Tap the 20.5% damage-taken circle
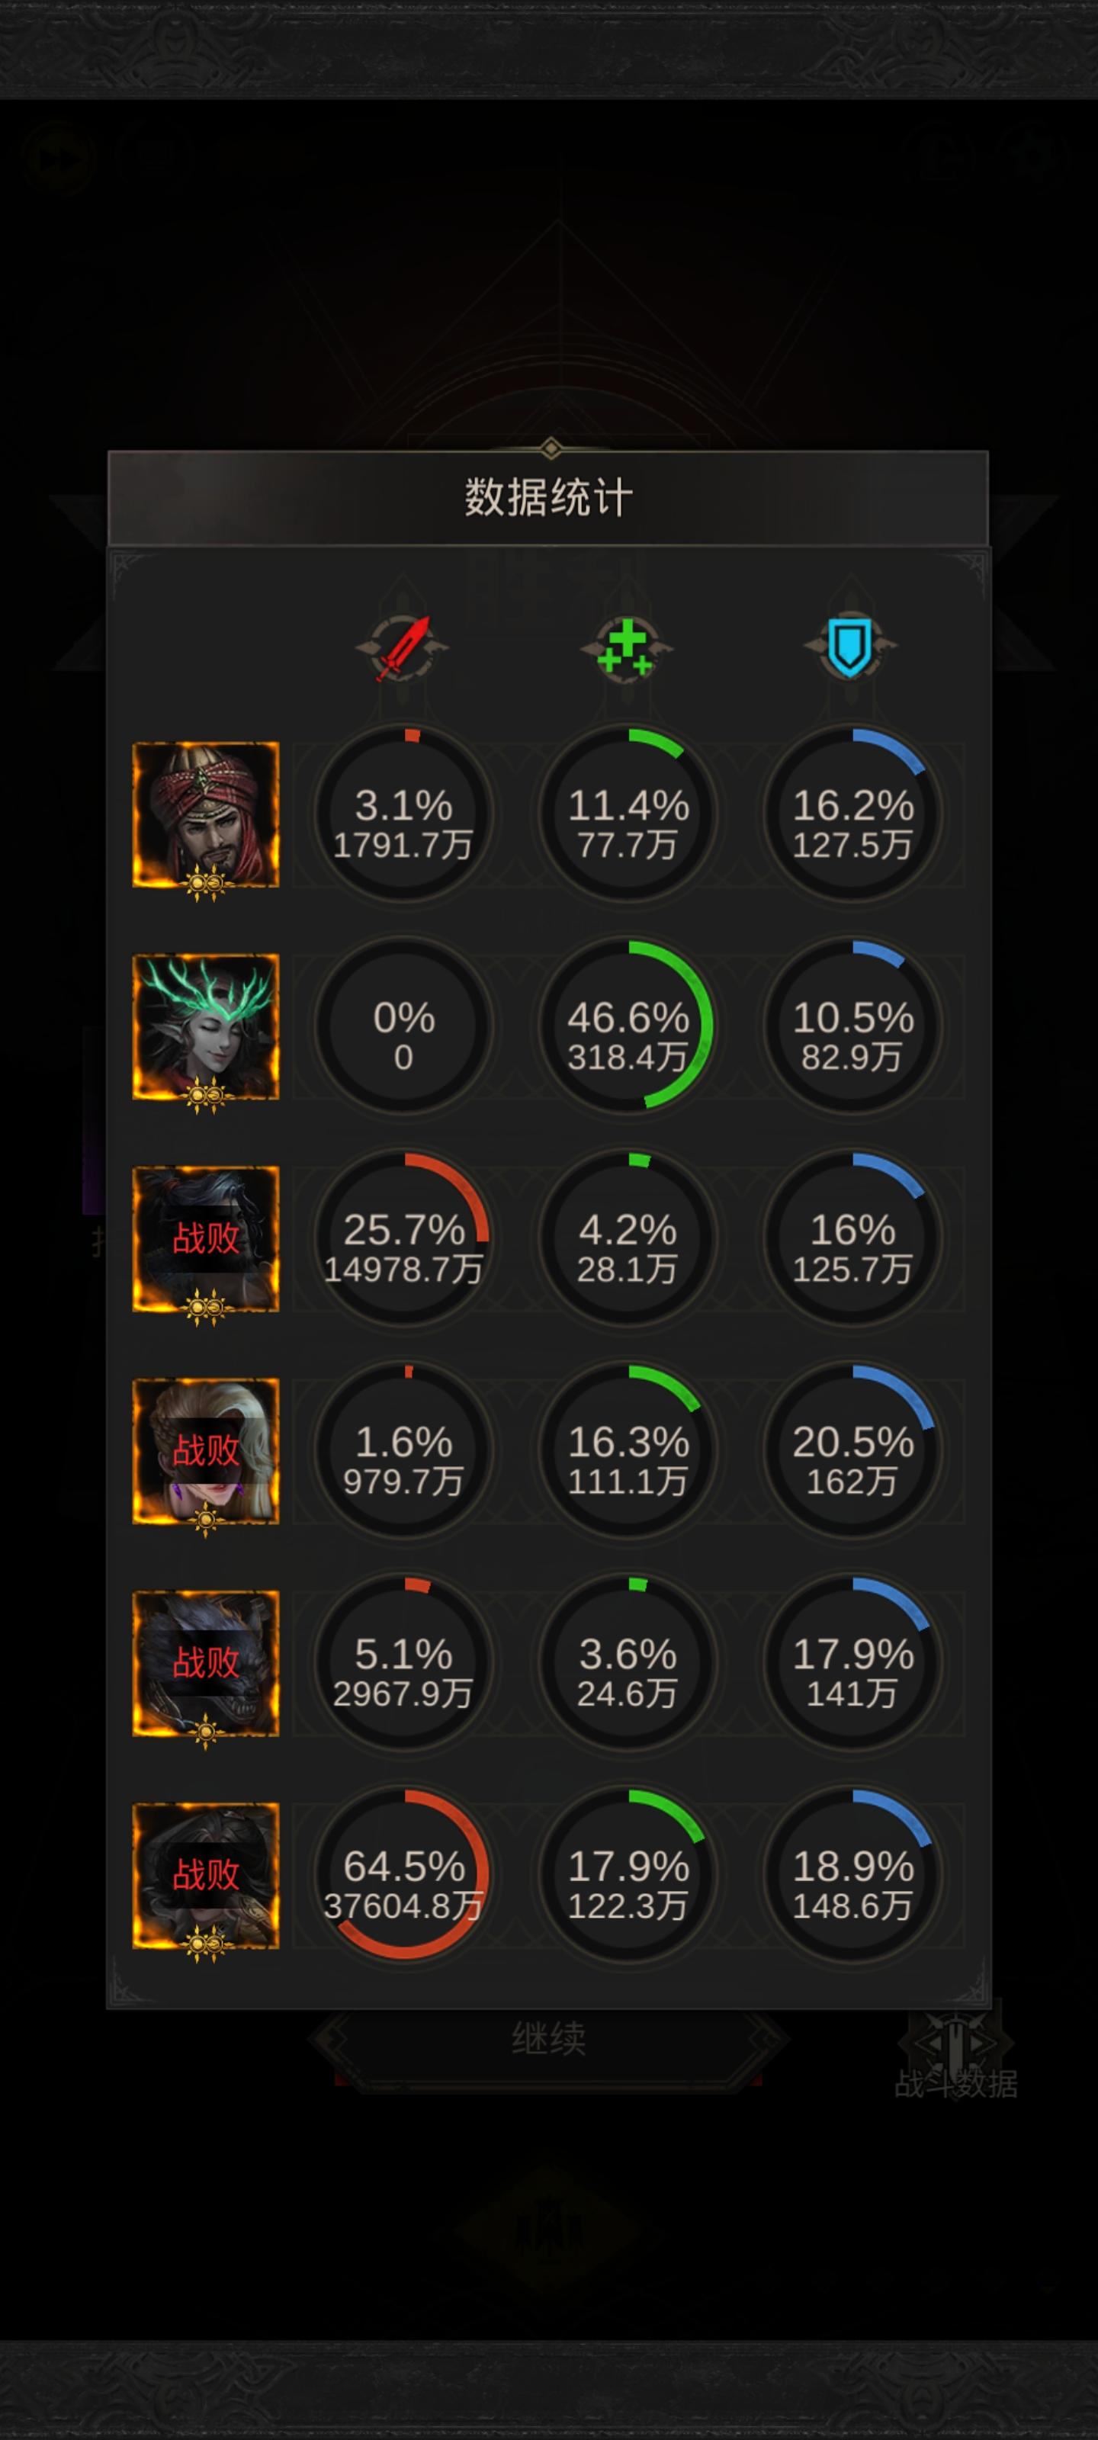 pos(852,1450)
